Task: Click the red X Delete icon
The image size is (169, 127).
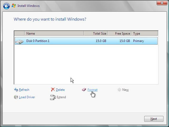Action: (x=53, y=90)
